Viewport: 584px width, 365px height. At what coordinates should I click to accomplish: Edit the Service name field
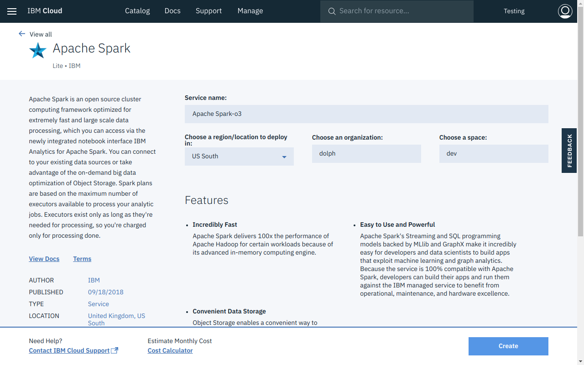click(366, 114)
